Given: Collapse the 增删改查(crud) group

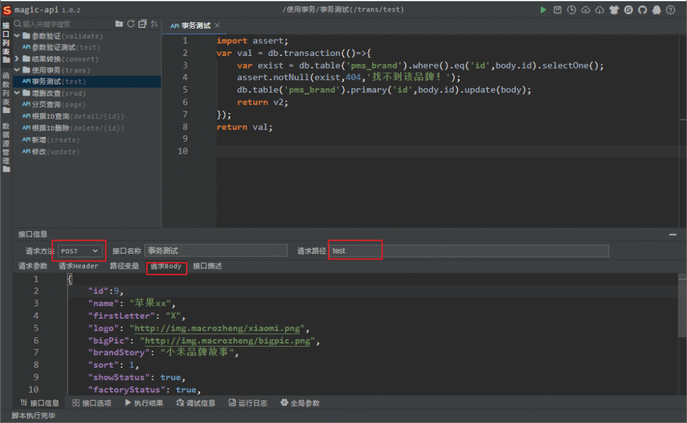Looking at the screenshot, I should coord(17,93).
